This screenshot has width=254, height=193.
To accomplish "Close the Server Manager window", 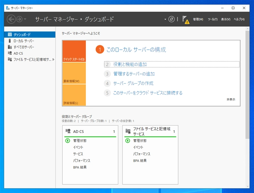I will pos(244,8).
